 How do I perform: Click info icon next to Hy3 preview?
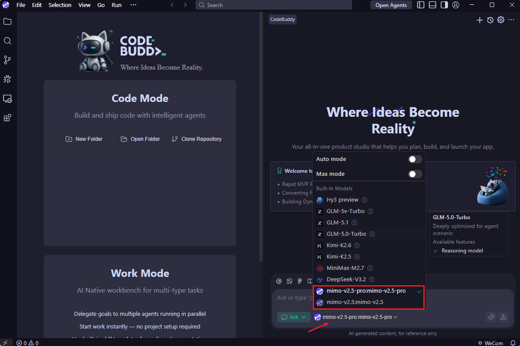point(364,200)
